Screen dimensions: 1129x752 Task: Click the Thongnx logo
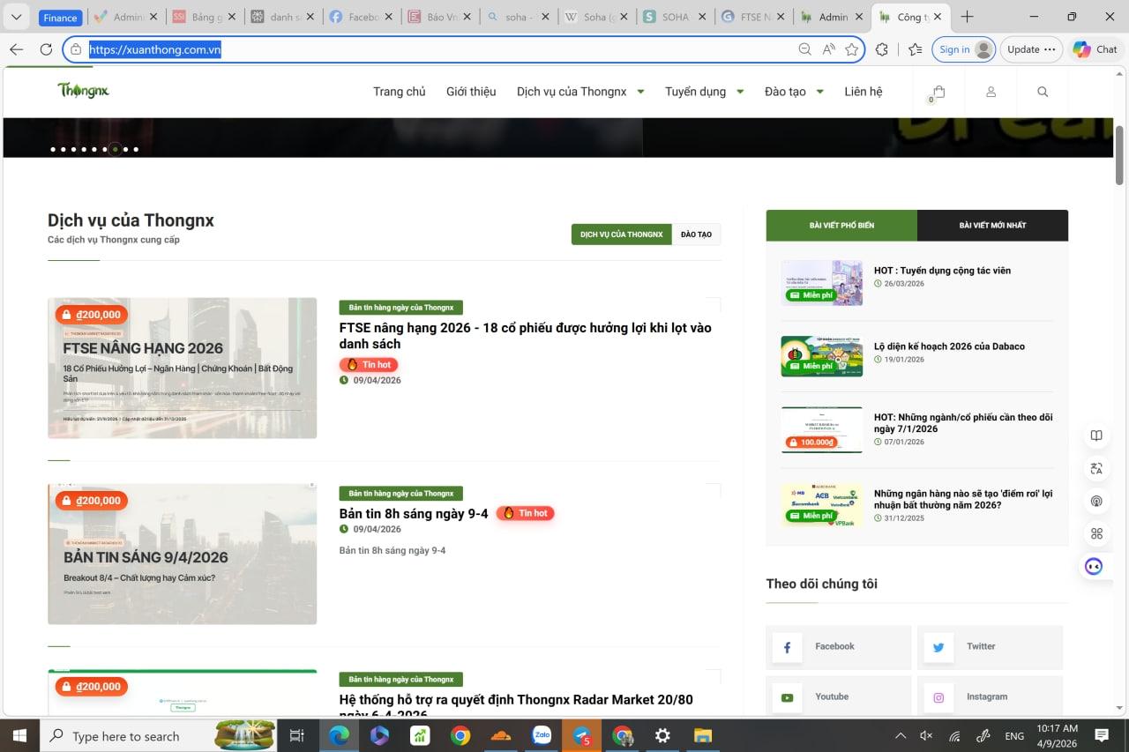point(83,90)
